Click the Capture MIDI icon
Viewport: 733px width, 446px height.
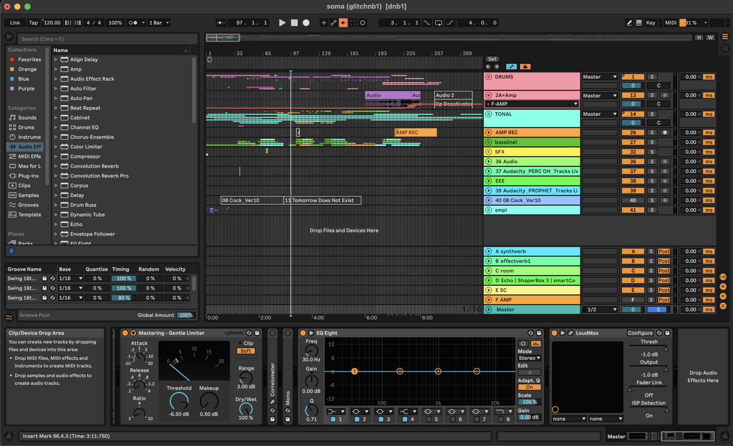point(353,23)
